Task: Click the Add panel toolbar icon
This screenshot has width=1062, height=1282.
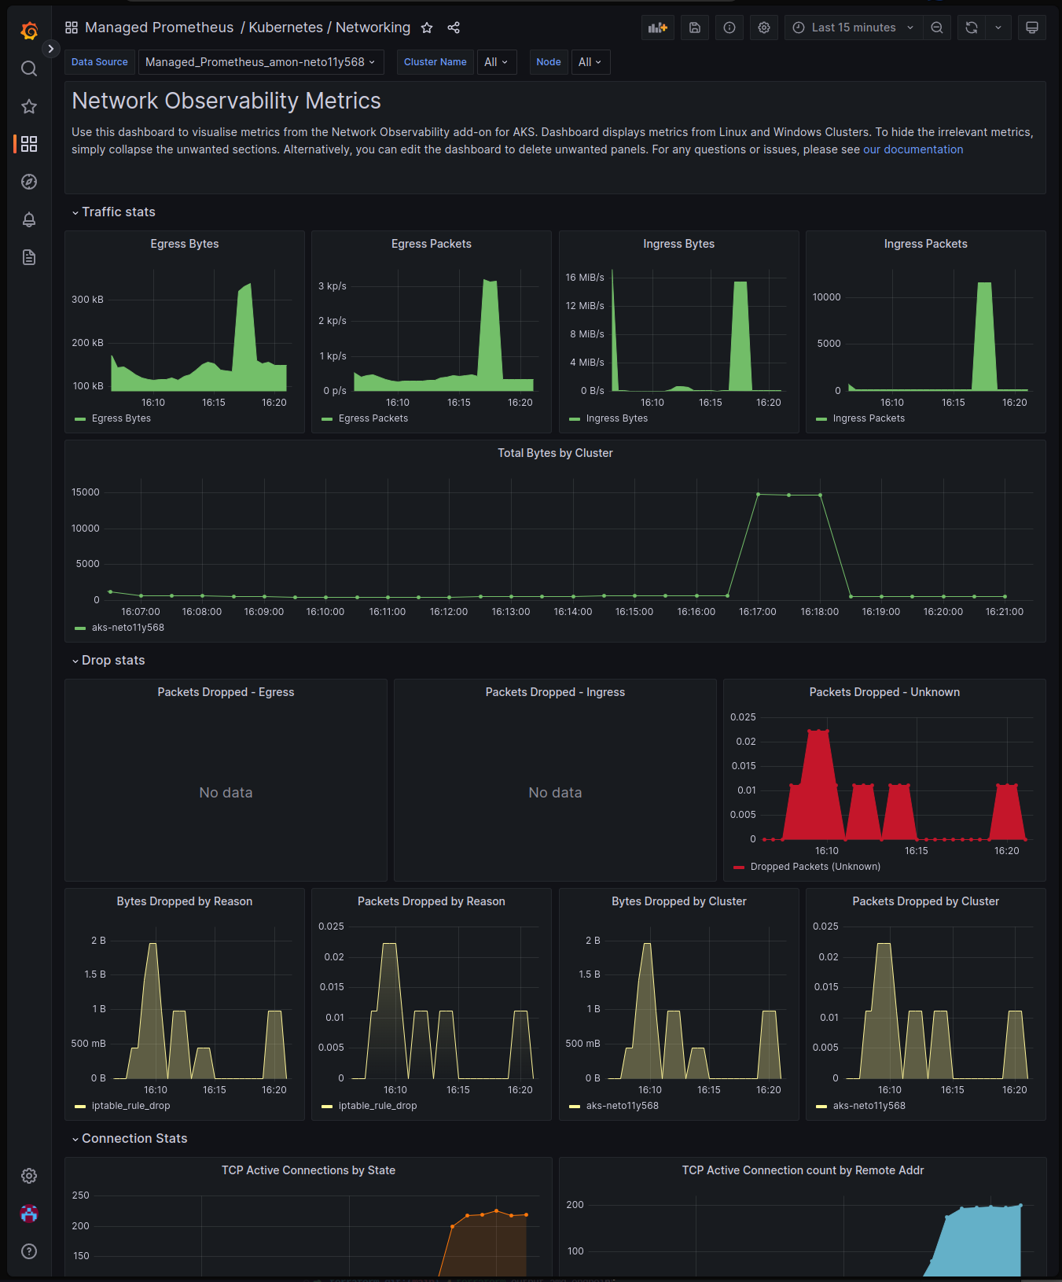Action: 657,28
